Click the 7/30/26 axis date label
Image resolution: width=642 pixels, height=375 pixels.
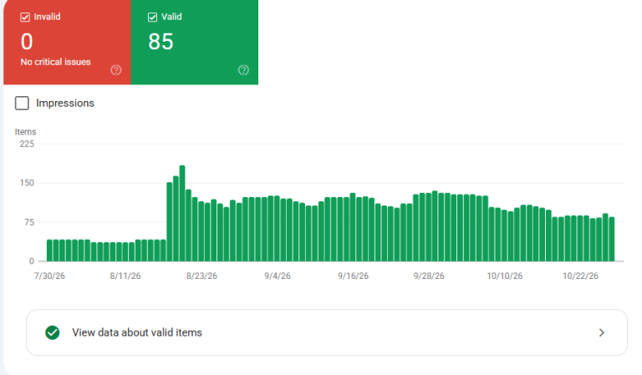tap(49, 276)
